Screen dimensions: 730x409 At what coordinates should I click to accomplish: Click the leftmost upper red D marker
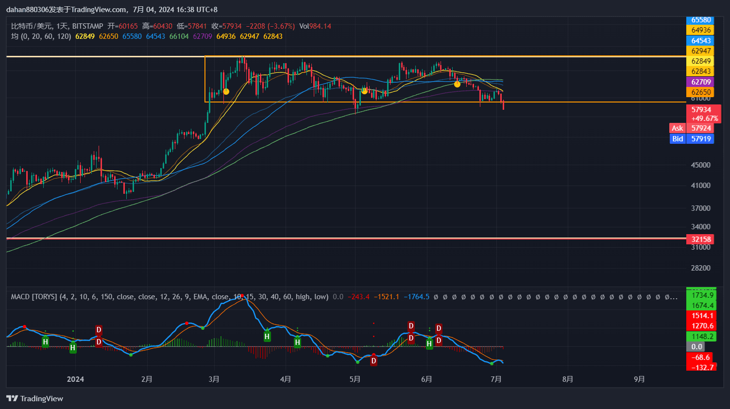click(99, 330)
